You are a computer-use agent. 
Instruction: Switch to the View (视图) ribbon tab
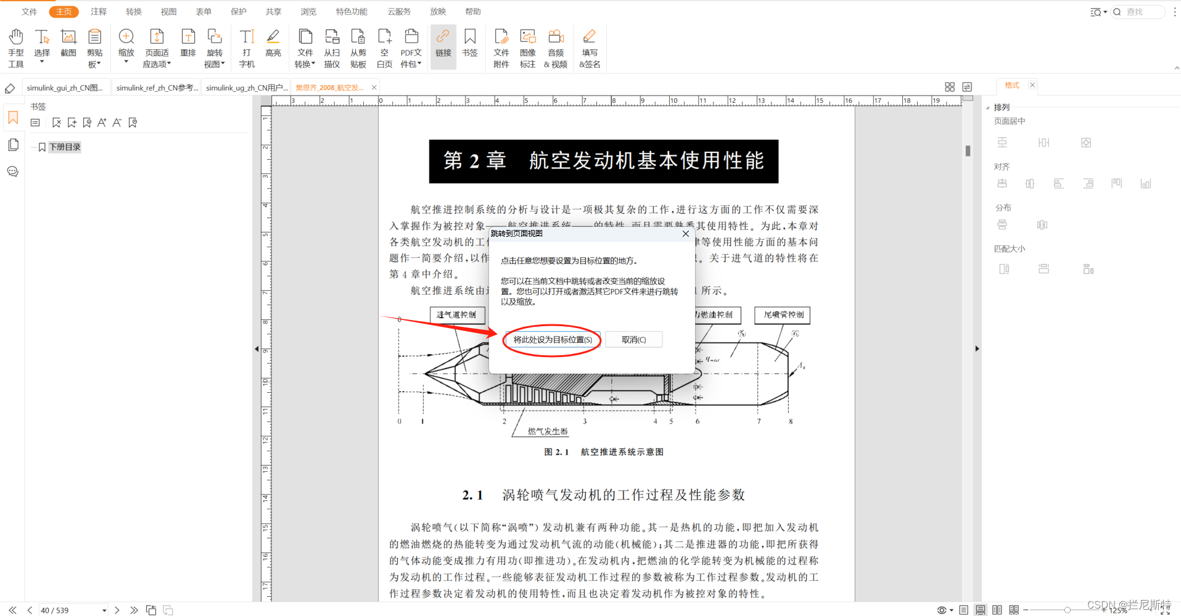coord(168,12)
